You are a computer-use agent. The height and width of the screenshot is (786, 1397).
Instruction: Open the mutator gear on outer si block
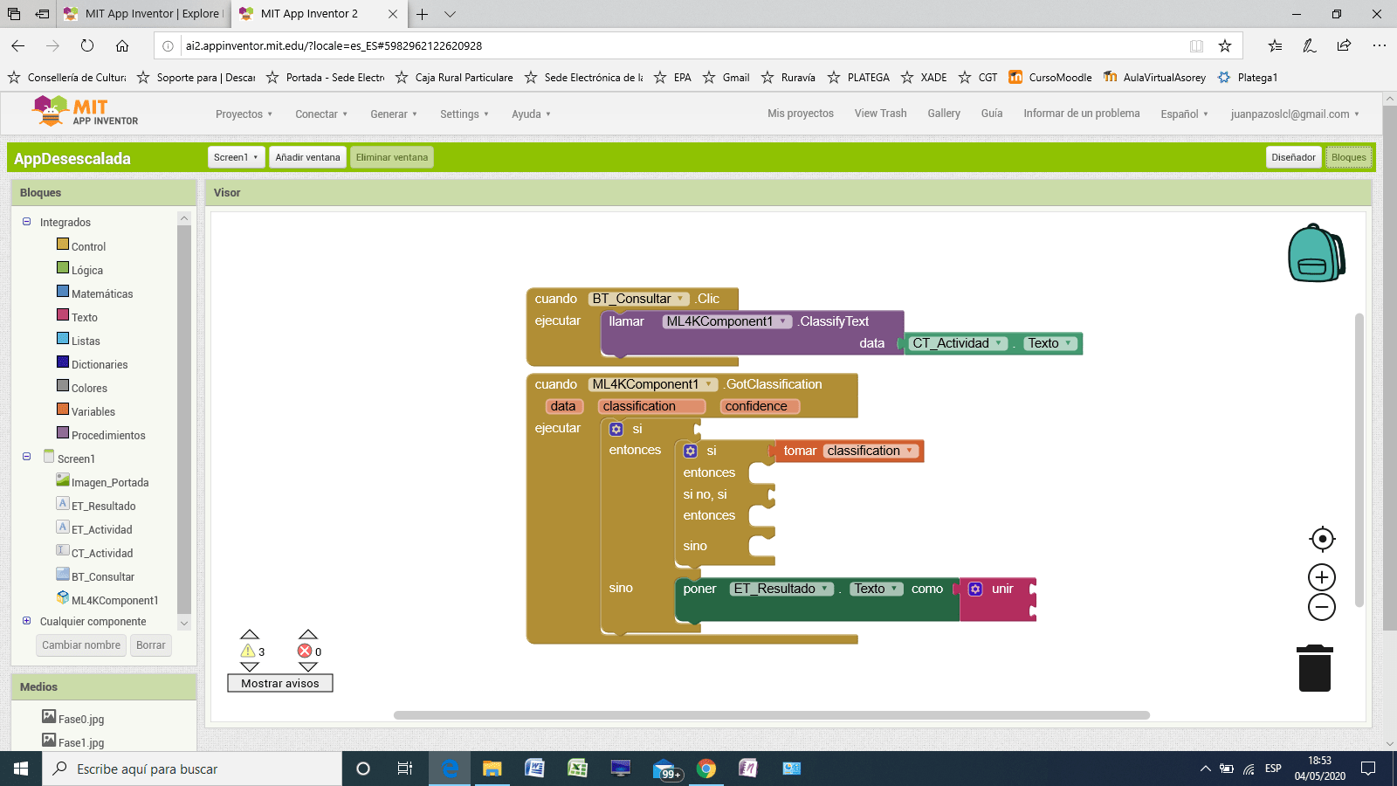coord(616,429)
